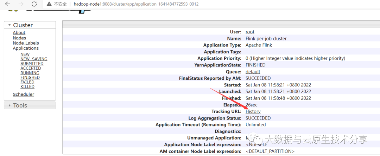This screenshot has height=156, width=380.
Task: Click the 'Unlimited' timeout value
Action: (x=256, y=125)
